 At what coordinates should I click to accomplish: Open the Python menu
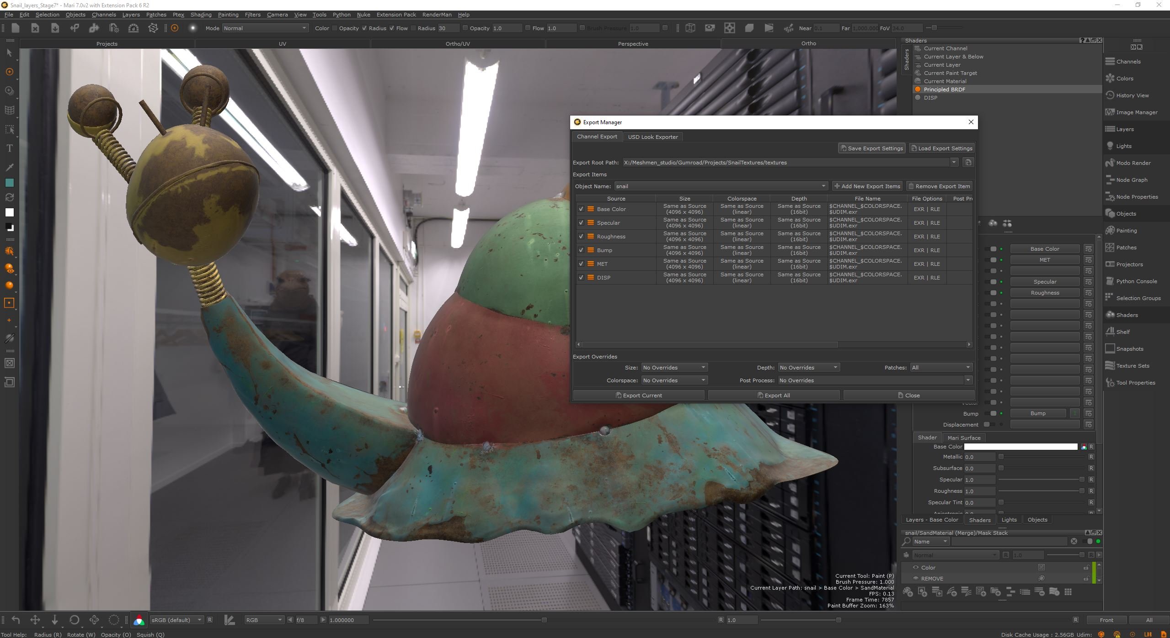click(341, 14)
